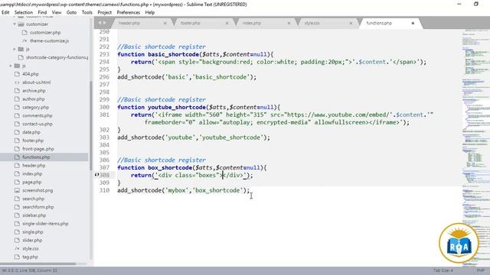Click the minimap code overview
This screenshot has height=275, width=490.
coord(475,147)
